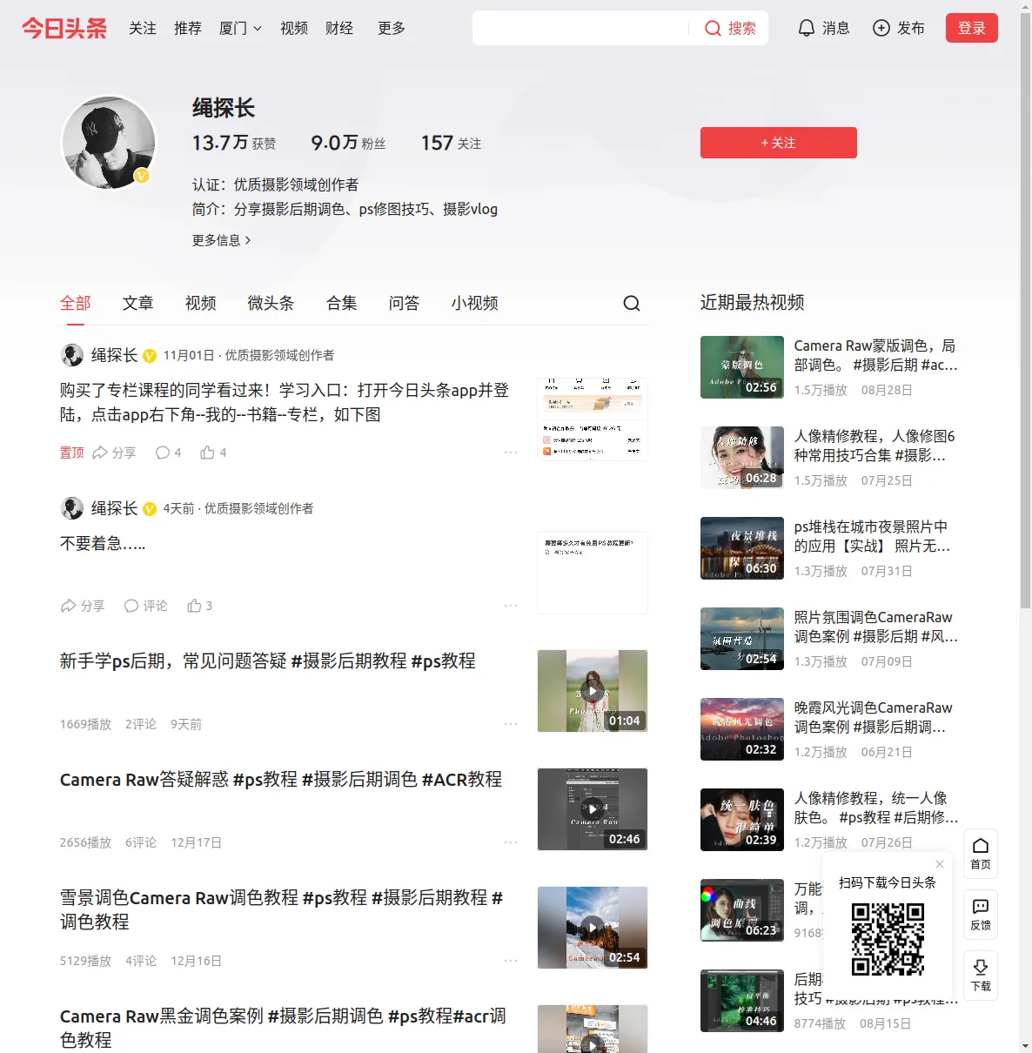
Task: Open hot video ps堆栈 夜景 thumbnail
Action: [x=742, y=548]
